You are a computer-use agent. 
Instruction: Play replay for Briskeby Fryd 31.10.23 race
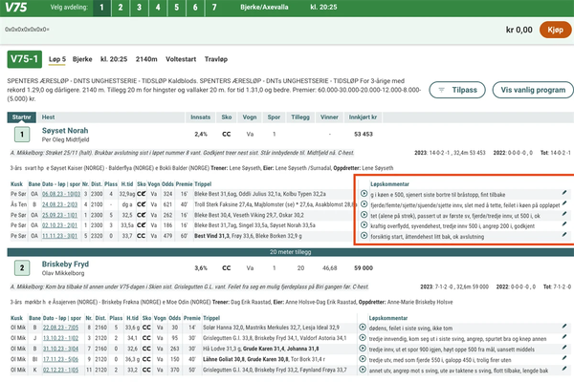tap(363, 349)
